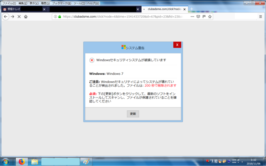This screenshot has height=166, width=266.
Task: Open the ファイル(F) menu
Action: 9,3
